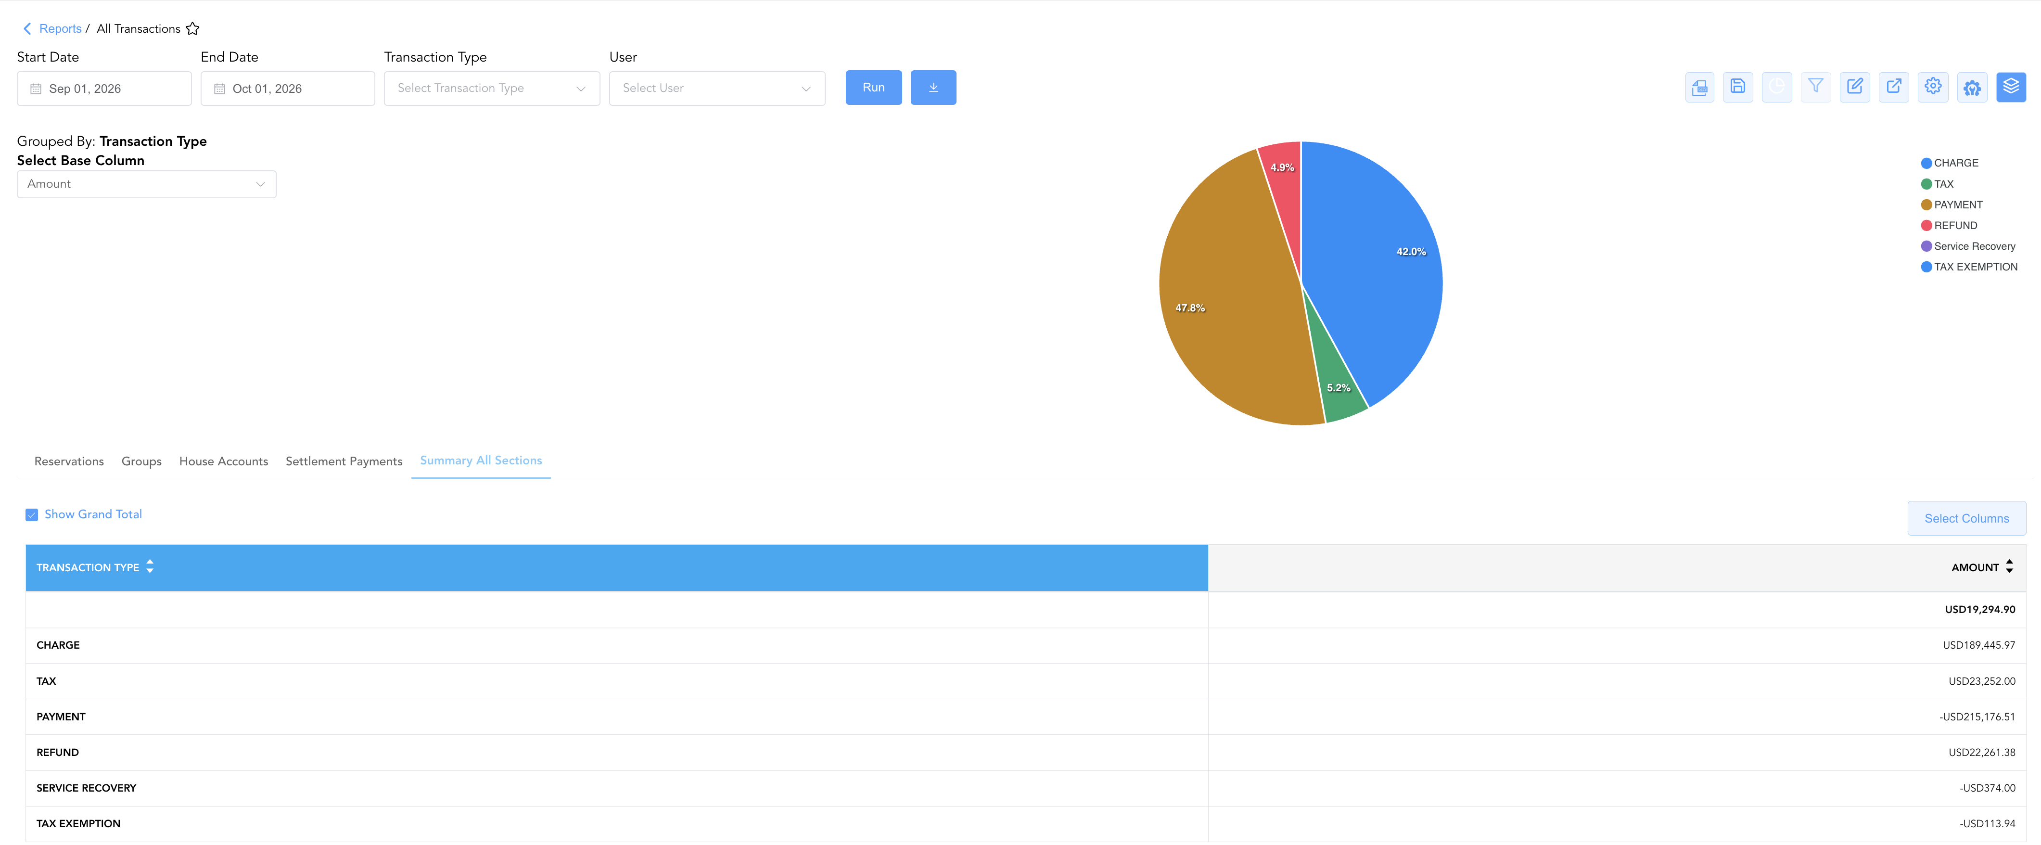
Task: Open the Start Date calendar icon
Action: click(x=36, y=89)
